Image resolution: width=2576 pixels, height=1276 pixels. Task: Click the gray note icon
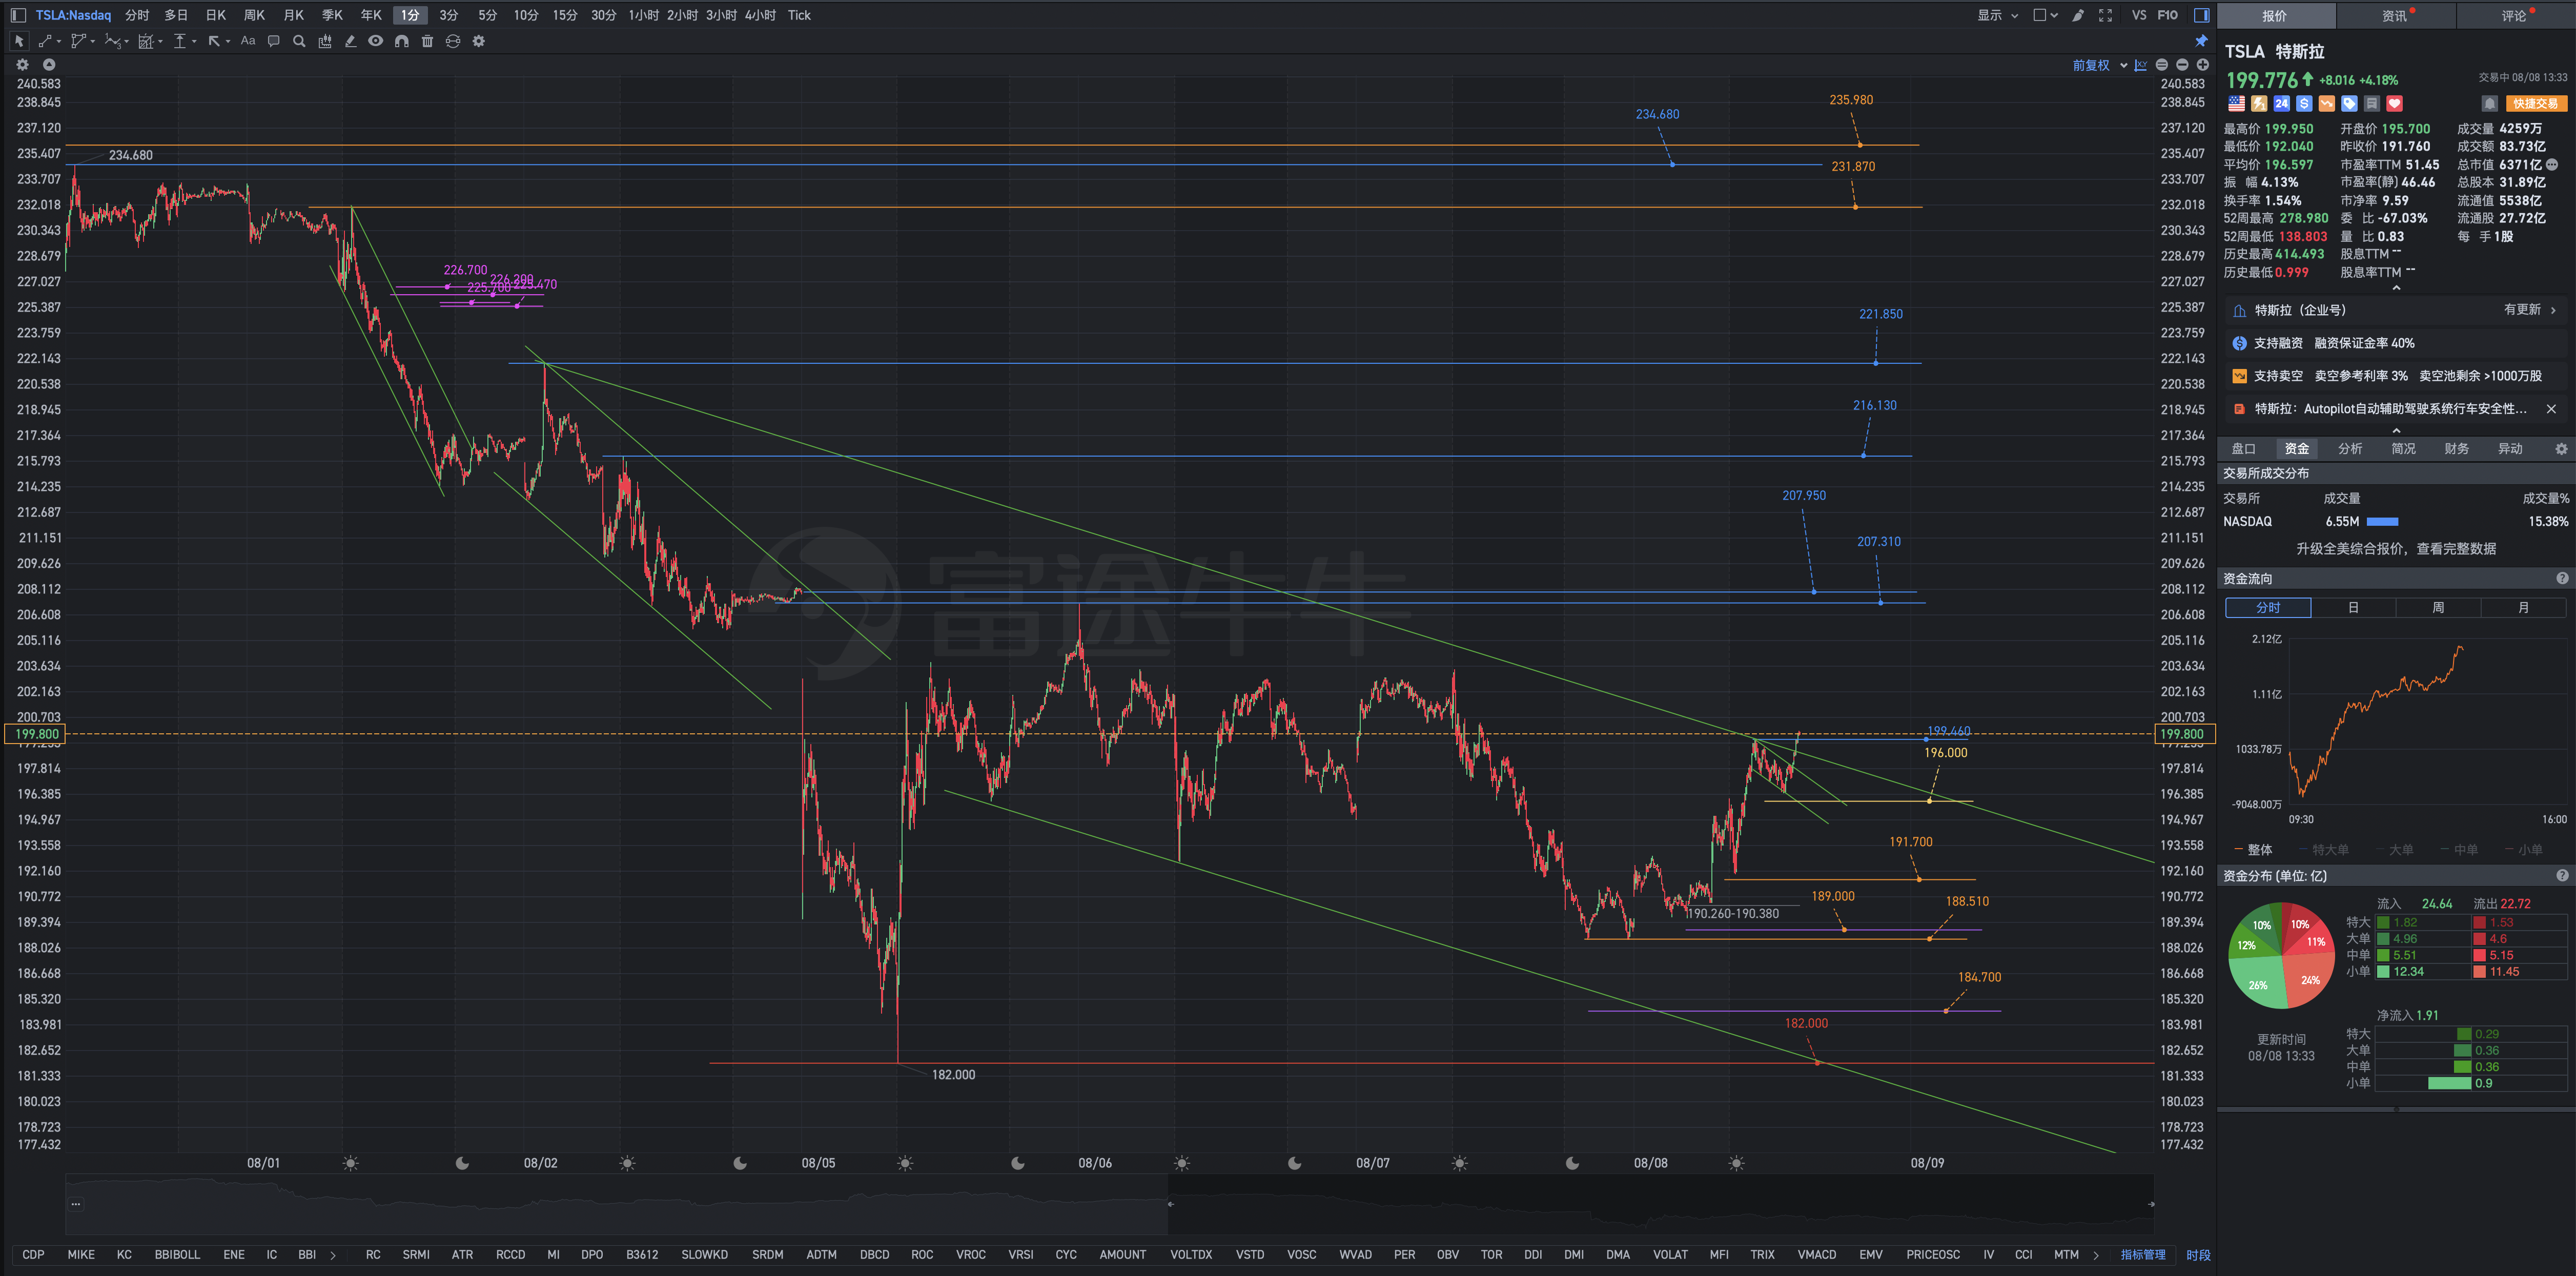pyautogui.click(x=2372, y=104)
